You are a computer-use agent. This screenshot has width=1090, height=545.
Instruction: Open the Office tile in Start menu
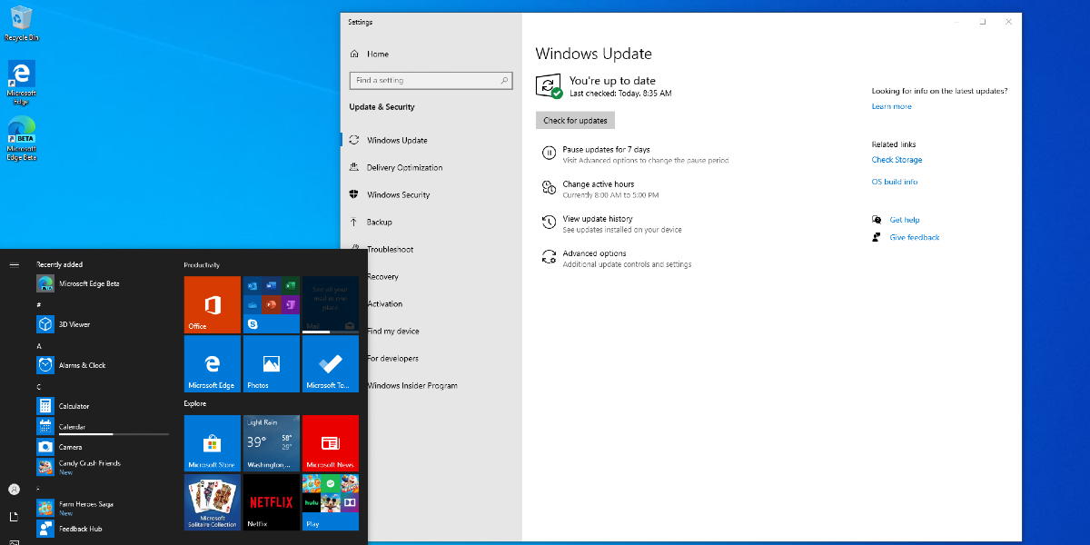click(213, 305)
